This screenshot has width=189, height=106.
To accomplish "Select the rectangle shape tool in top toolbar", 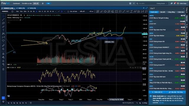I will pyautogui.click(x=116, y=11).
